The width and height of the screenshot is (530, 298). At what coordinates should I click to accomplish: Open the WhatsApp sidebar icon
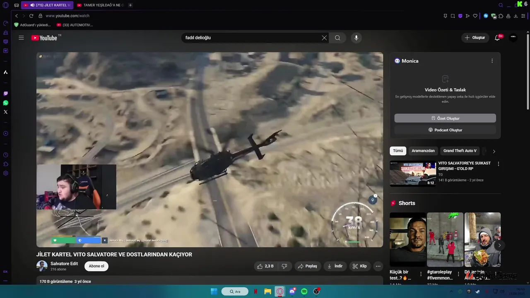[5, 103]
